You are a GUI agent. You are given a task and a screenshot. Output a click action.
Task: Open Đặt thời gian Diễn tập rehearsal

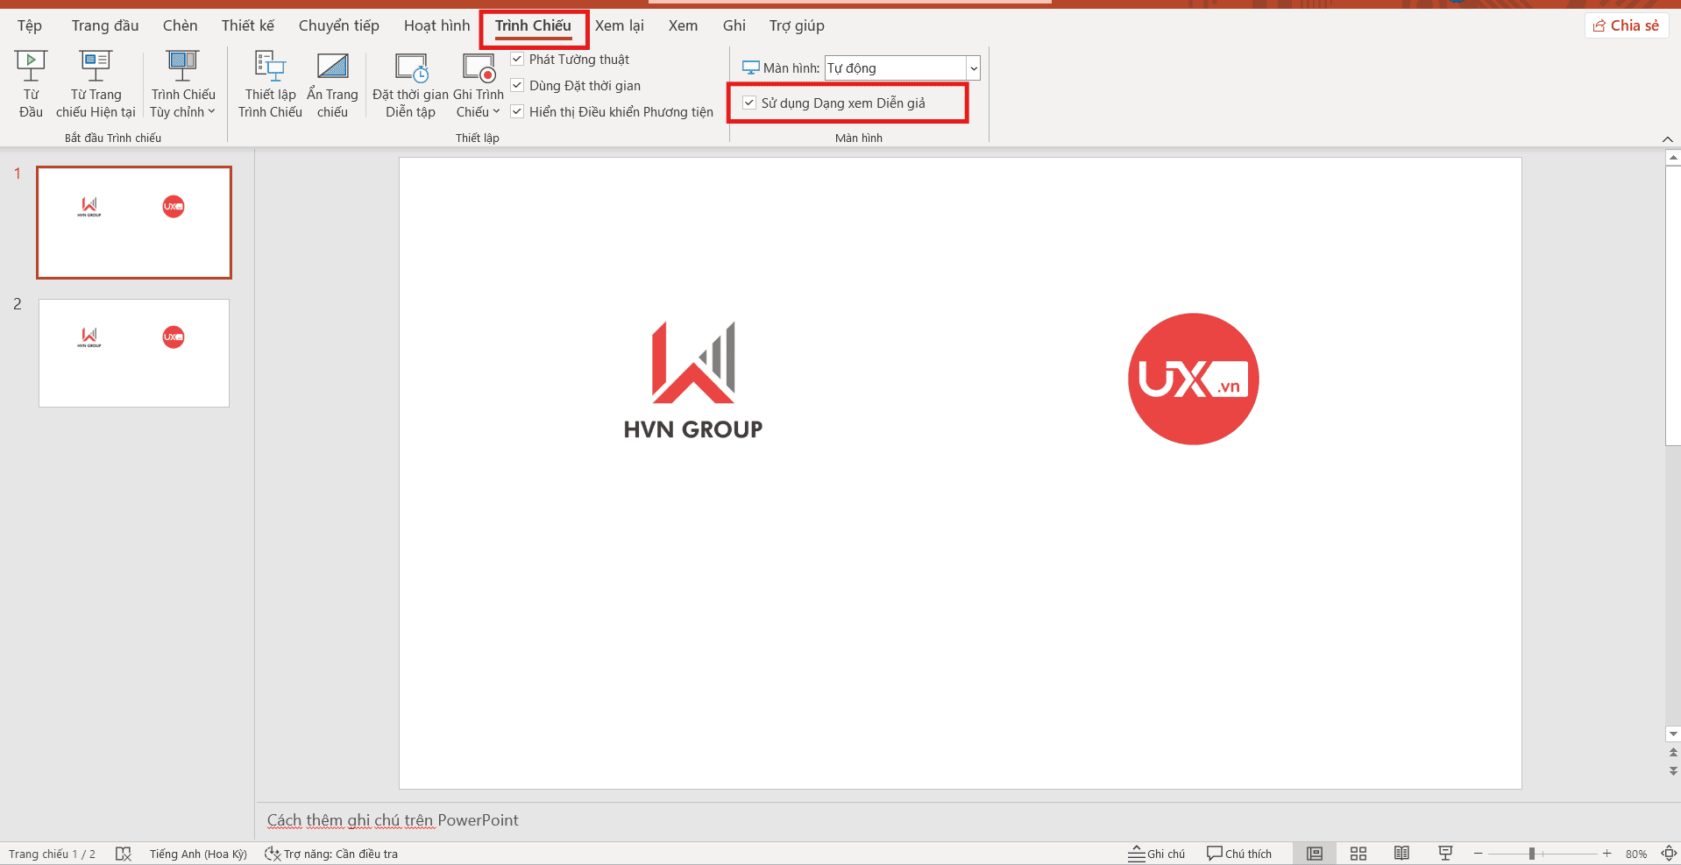click(x=410, y=83)
